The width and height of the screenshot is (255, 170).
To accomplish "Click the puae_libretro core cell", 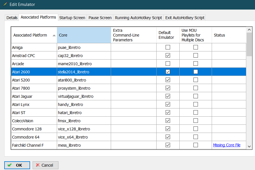I will pyautogui.click(x=84, y=47).
